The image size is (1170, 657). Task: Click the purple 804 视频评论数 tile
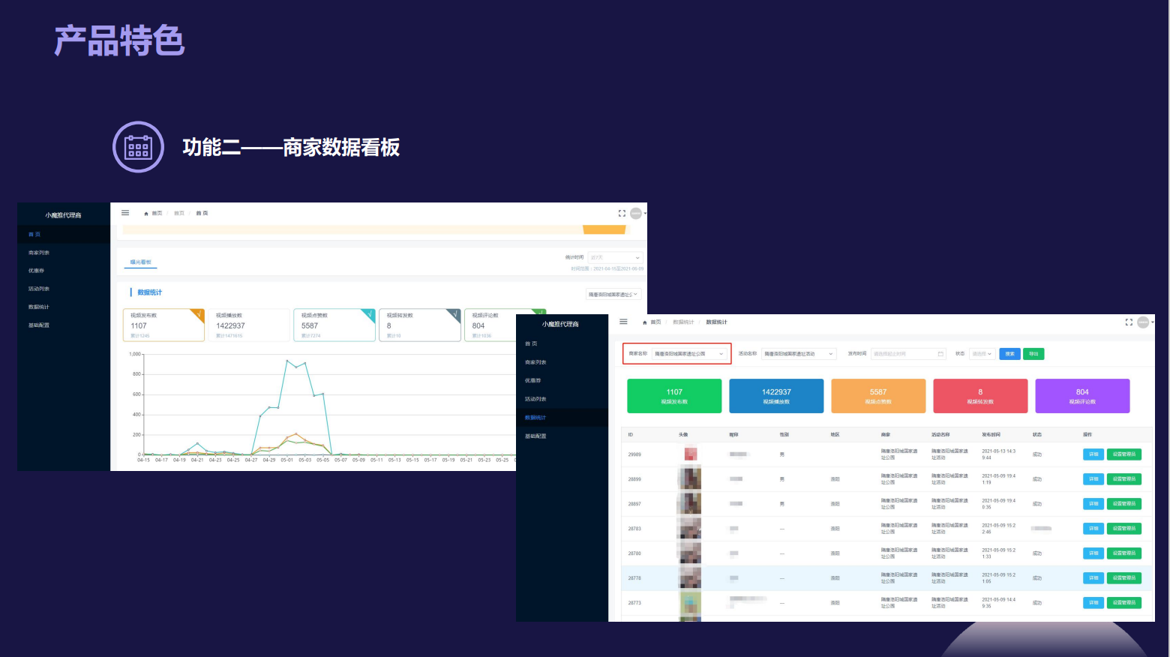pyautogui.click(x=1081, y=396)
